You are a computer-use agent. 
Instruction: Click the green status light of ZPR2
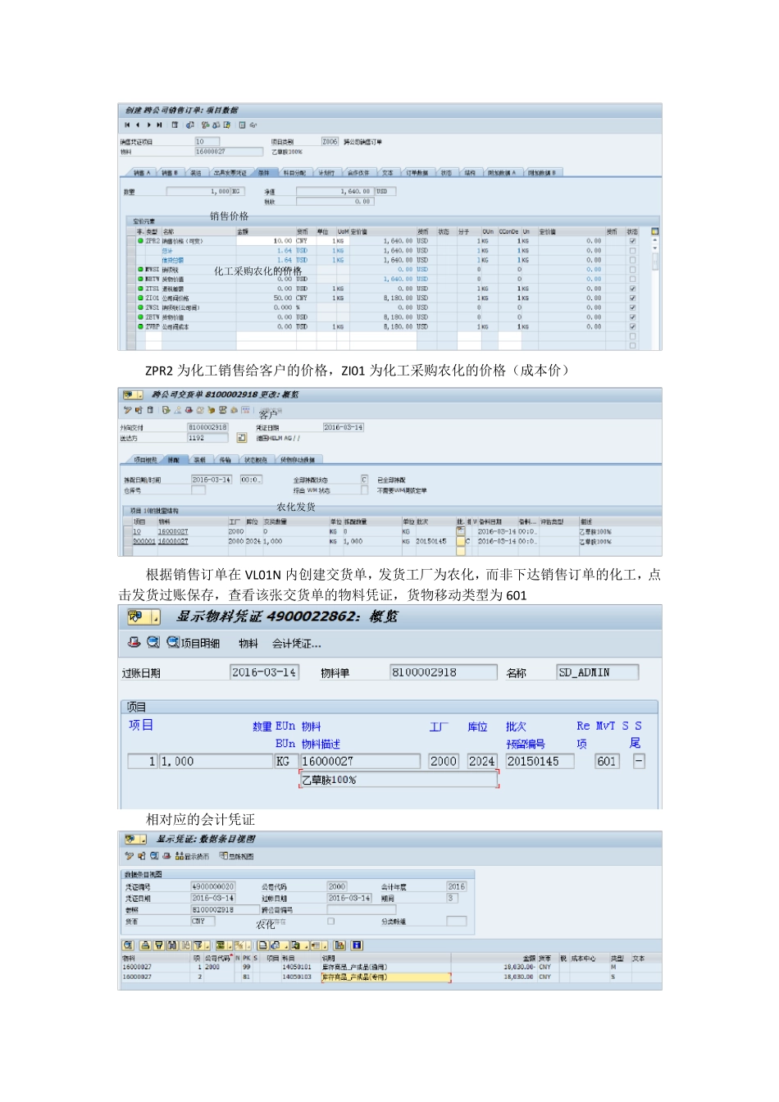coord(140,241)
